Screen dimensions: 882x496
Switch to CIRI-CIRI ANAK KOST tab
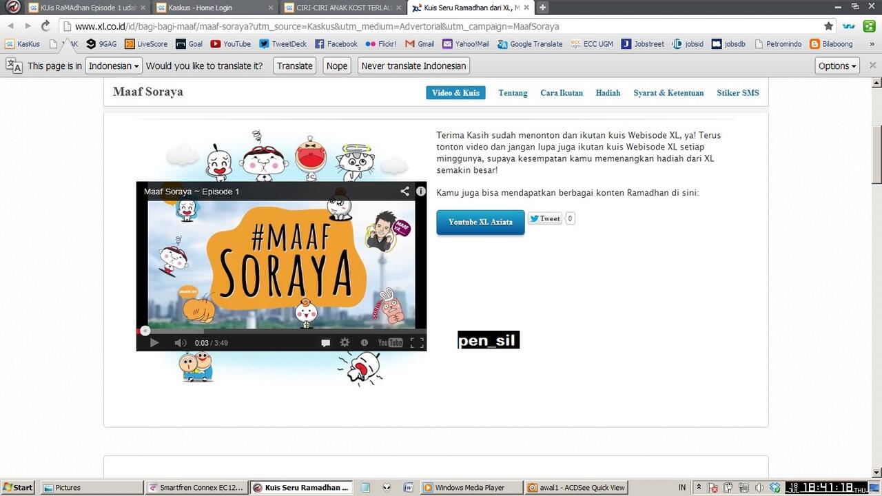pyautogui.click(x=343, y=8)
